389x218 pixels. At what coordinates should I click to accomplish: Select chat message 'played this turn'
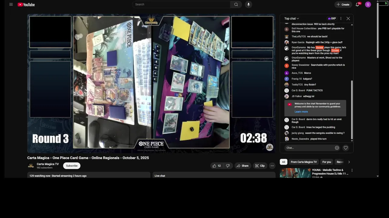[318, 139]
